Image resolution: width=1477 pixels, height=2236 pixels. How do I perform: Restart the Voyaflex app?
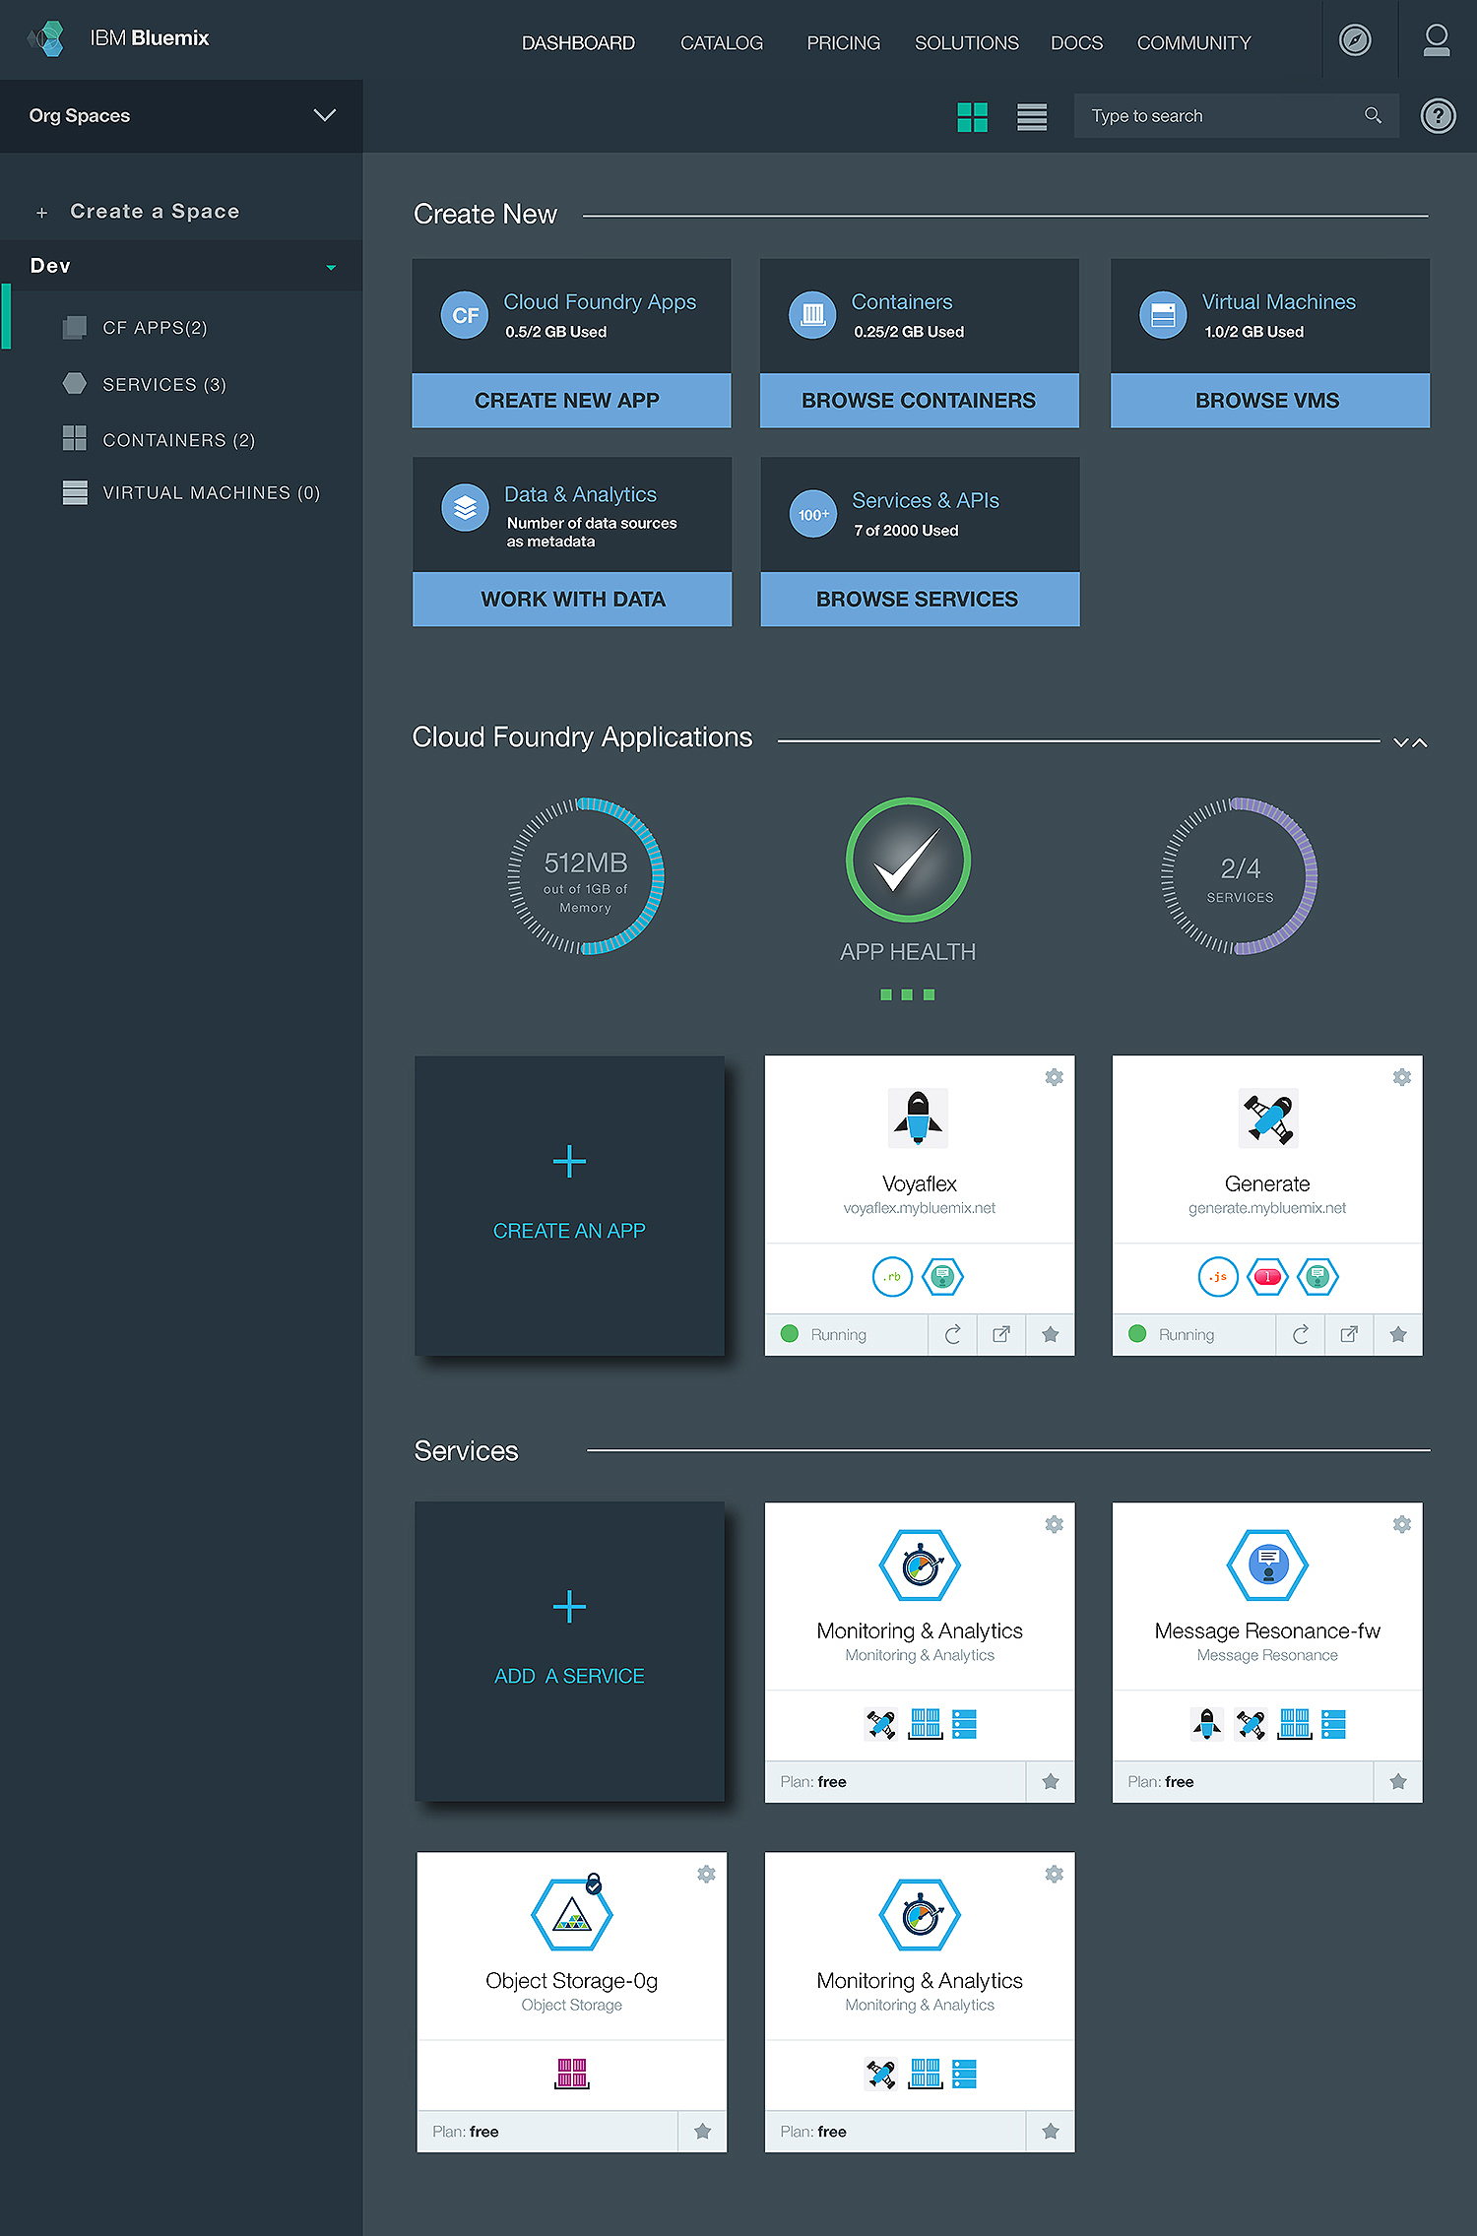[952, 1335]
